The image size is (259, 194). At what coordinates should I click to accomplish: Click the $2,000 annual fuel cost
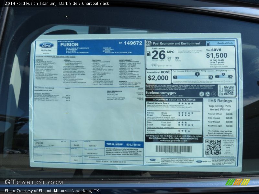158,78
